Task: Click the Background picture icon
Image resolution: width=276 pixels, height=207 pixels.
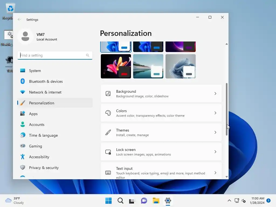Action: coord(108,94)
